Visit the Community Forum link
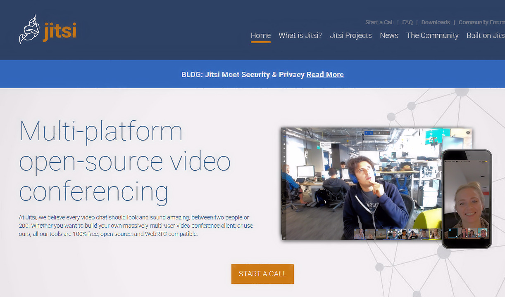 (481, 22)
